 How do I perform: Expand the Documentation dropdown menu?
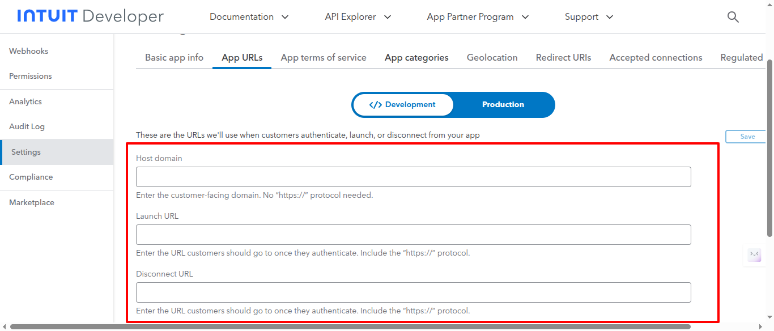(x=249, y=17)
